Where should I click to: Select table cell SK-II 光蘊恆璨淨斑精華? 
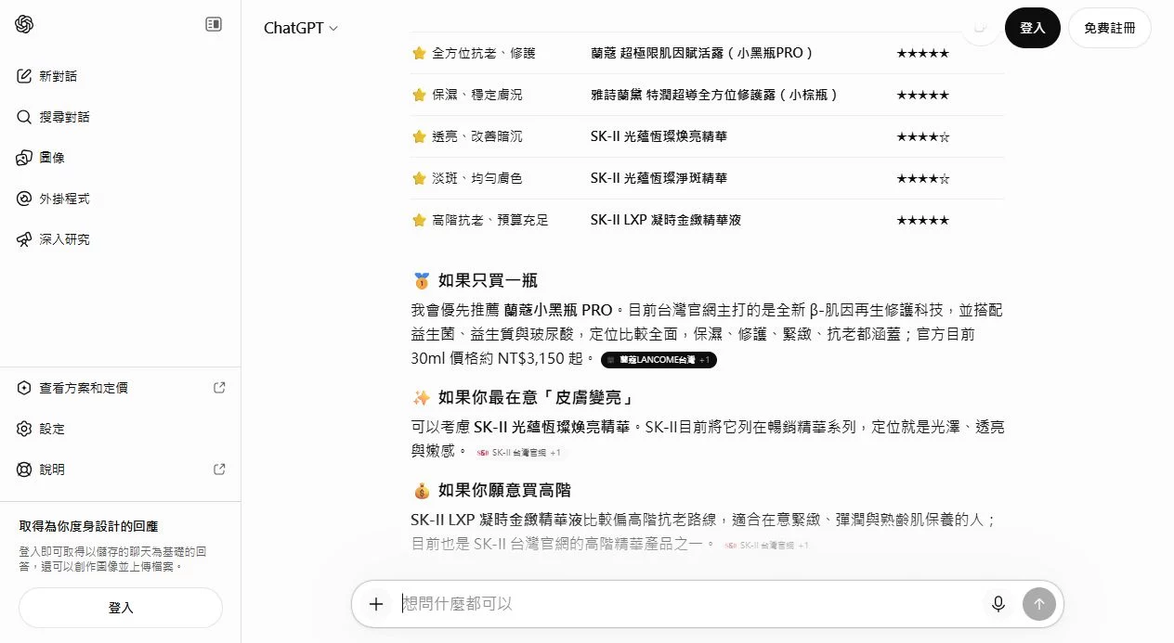659,178
